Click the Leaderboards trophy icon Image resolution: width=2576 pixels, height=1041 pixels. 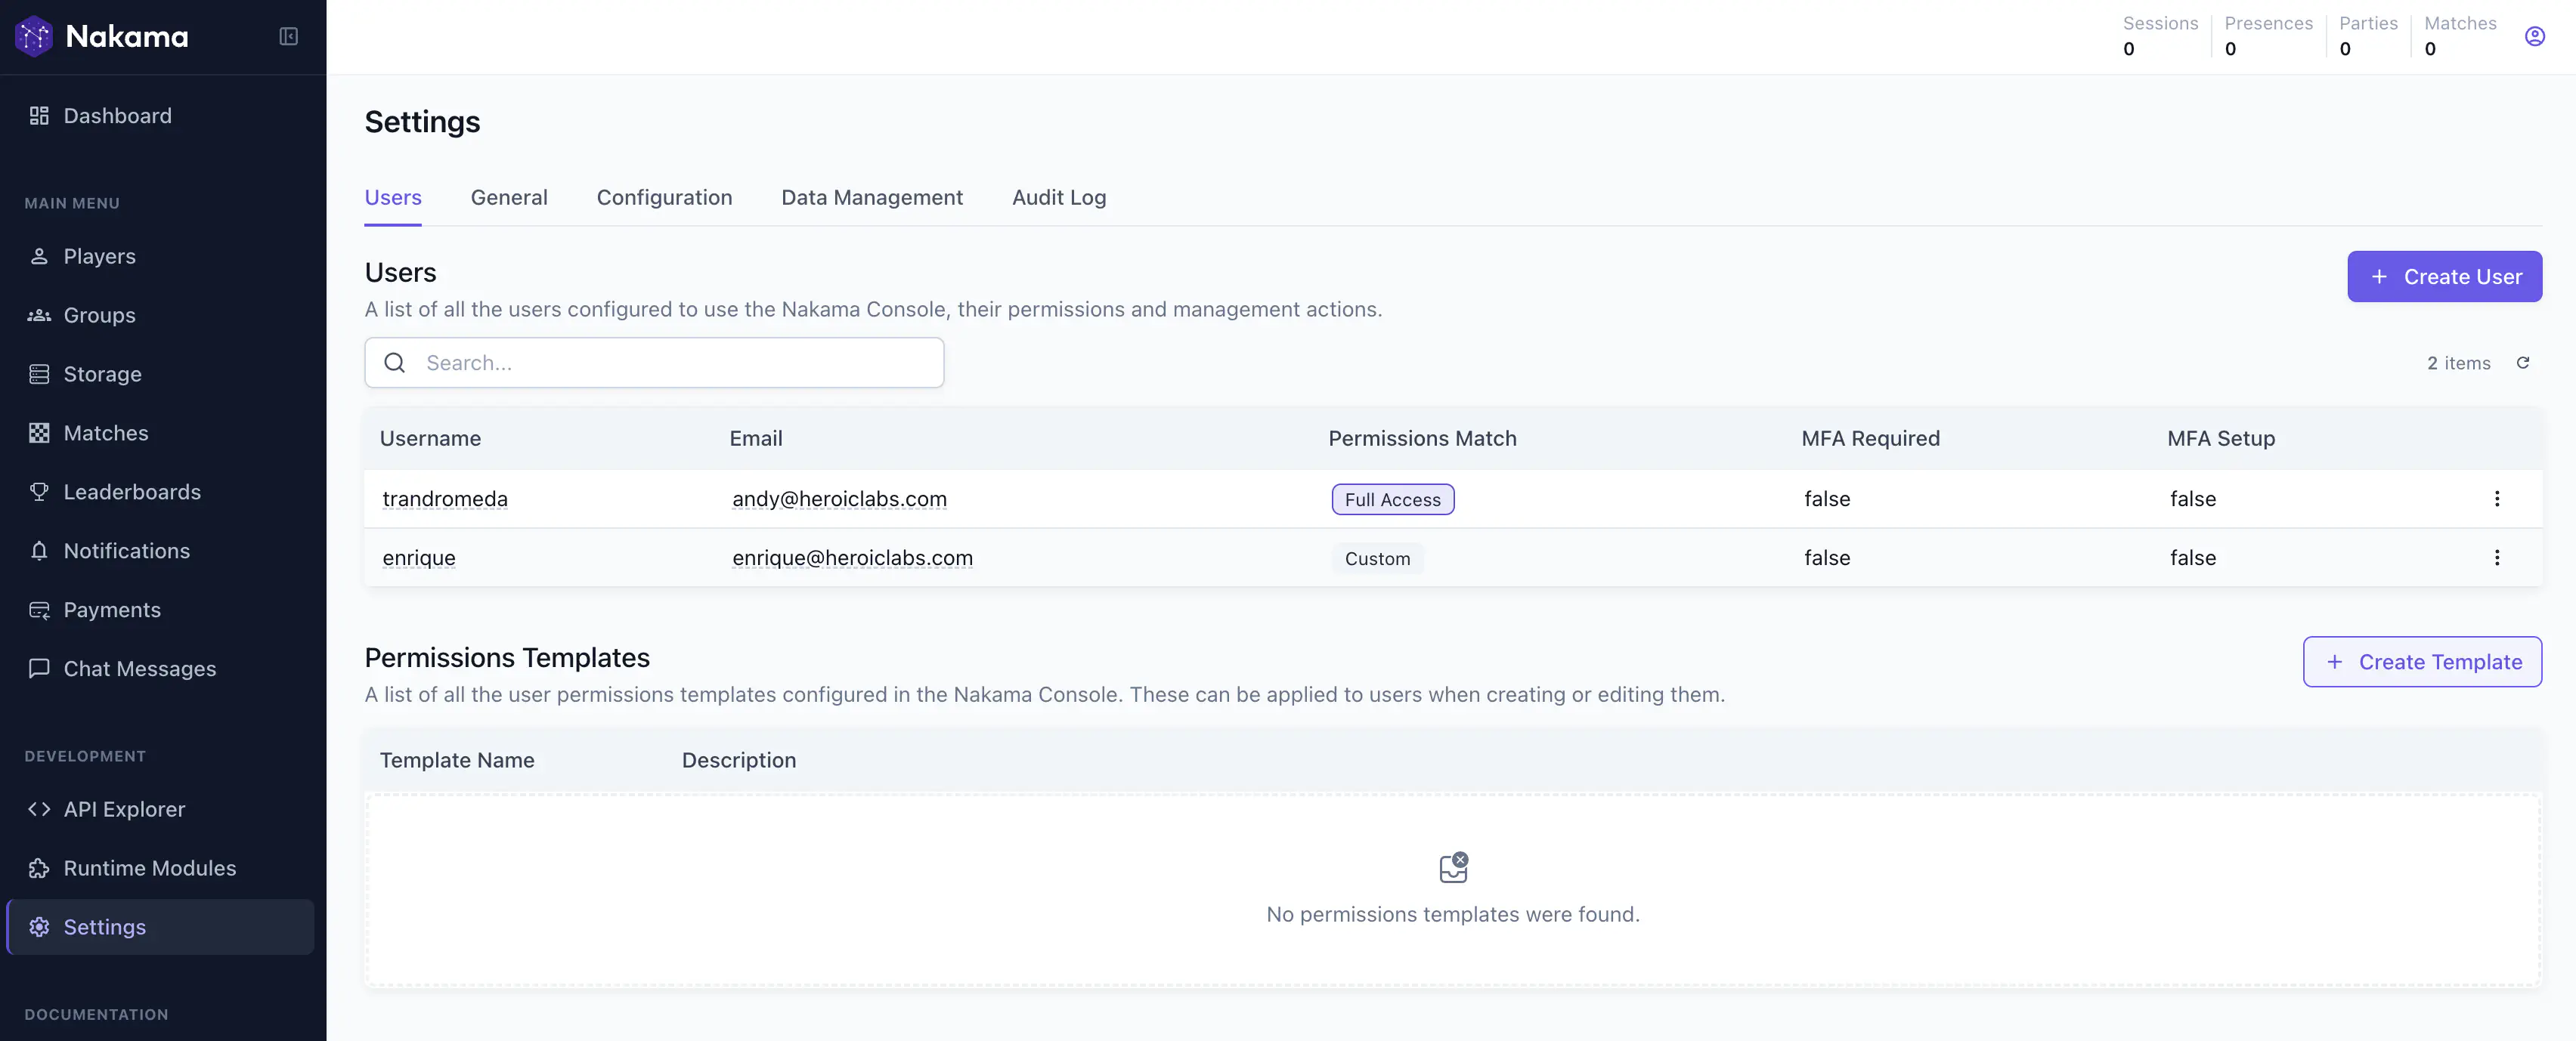pos(39,493)
